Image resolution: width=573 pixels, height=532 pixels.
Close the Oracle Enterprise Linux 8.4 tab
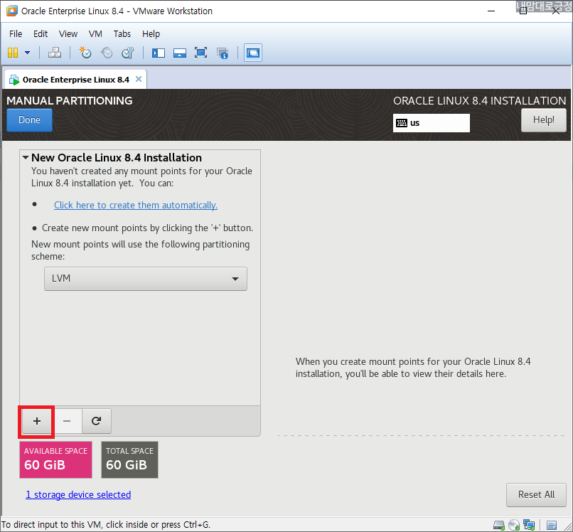139,79
